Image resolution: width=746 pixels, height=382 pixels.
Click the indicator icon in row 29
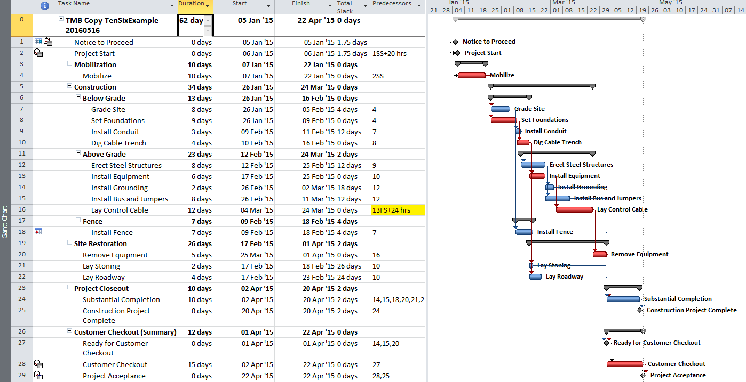[38, 375]
